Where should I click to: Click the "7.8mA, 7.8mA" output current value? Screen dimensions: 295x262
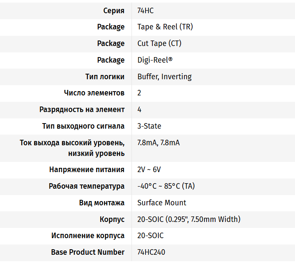point(158,143)
